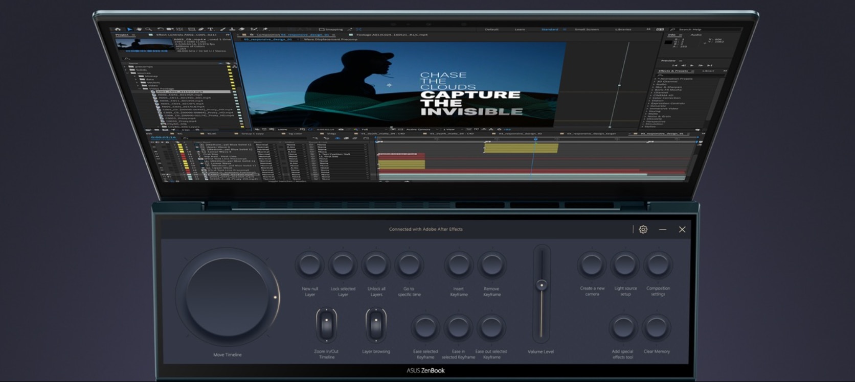Click Last Frame button in Preview panel
855x382 pixels.
click(x=710, y=65)
